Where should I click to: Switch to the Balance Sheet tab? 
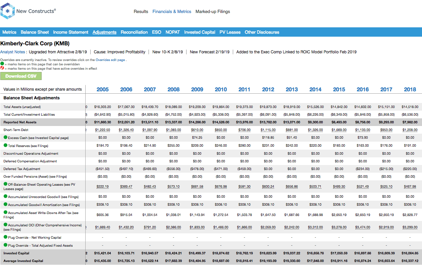pos(35,32)
